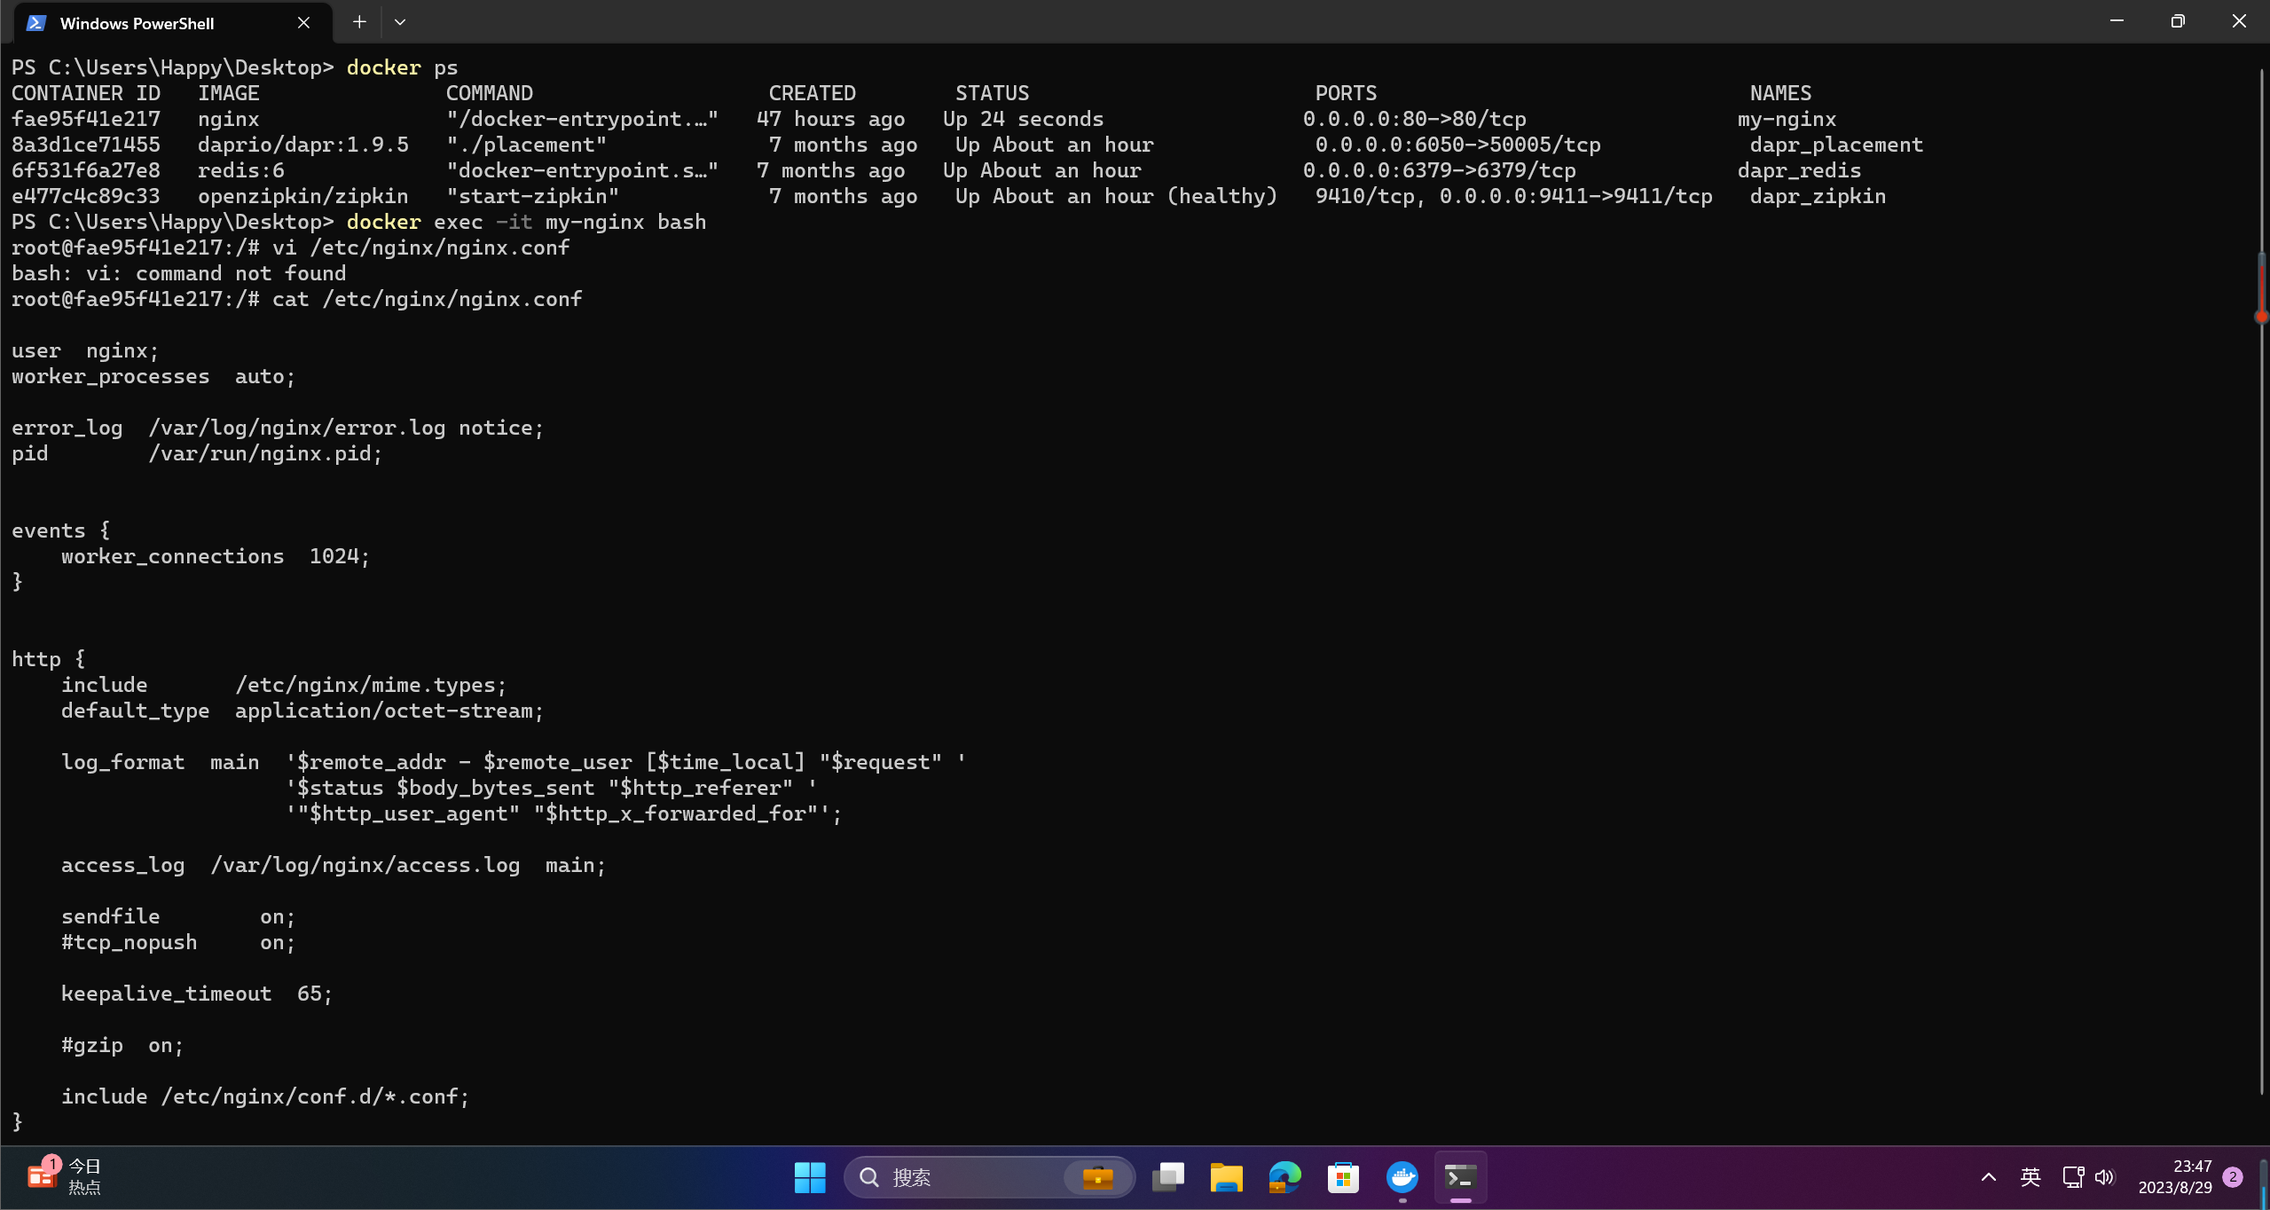Click the 'vi: command not found' message

(x=178, y=273)
